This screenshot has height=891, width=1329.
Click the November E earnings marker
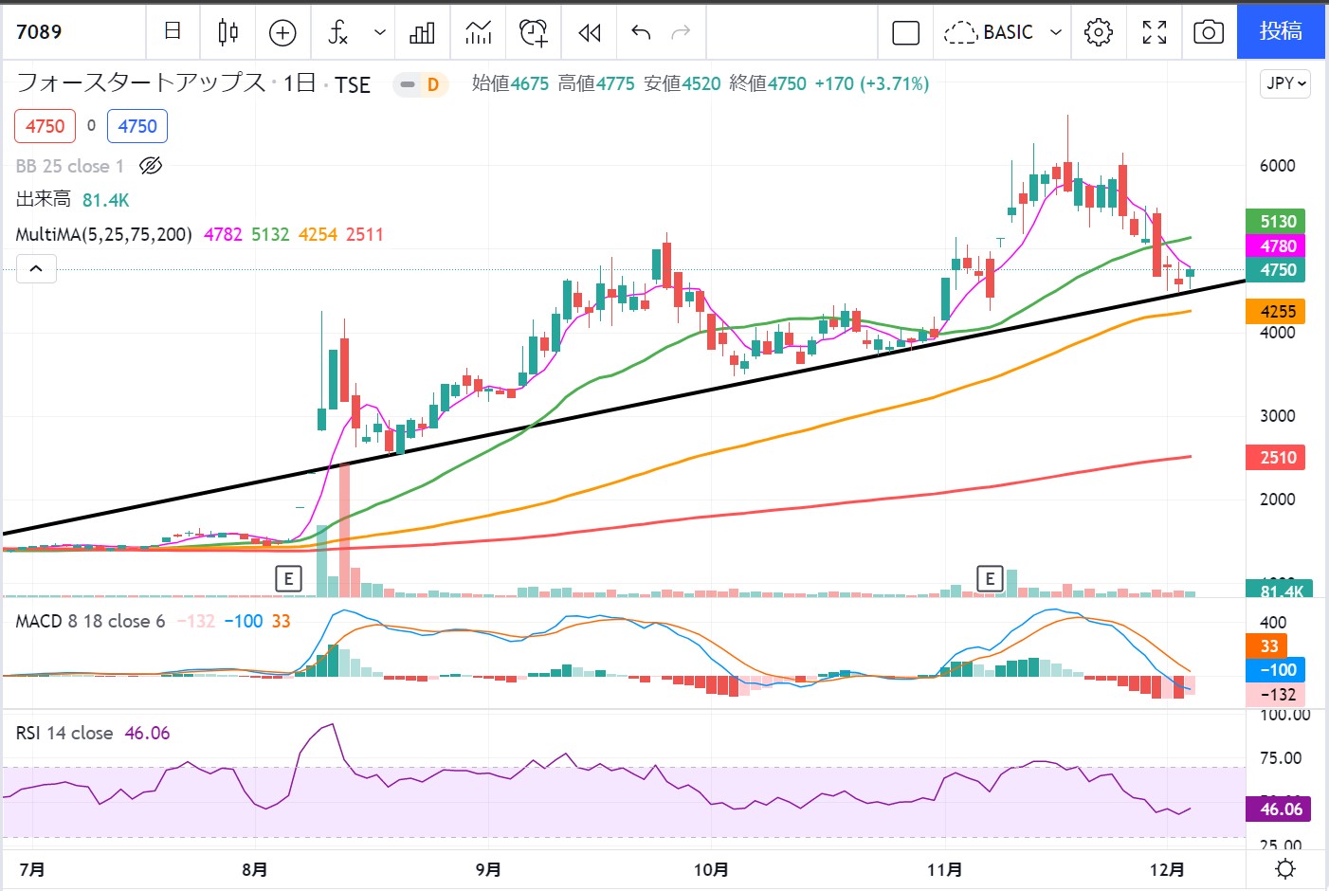tap(990, 578)
